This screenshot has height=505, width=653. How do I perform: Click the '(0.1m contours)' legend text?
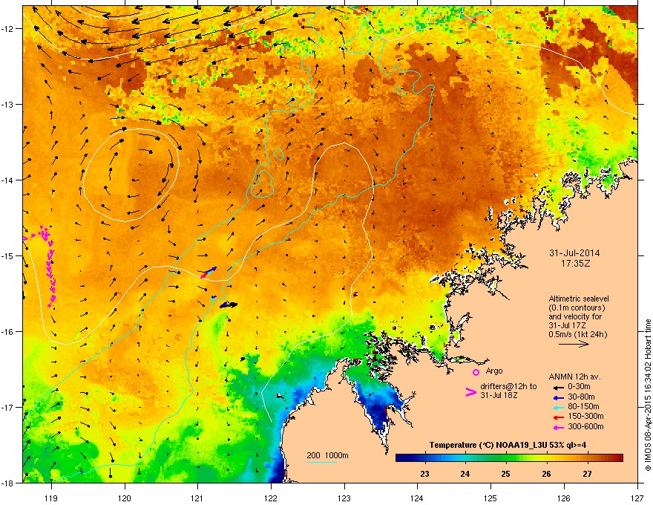pyautogui.click(x=577, y=308)
